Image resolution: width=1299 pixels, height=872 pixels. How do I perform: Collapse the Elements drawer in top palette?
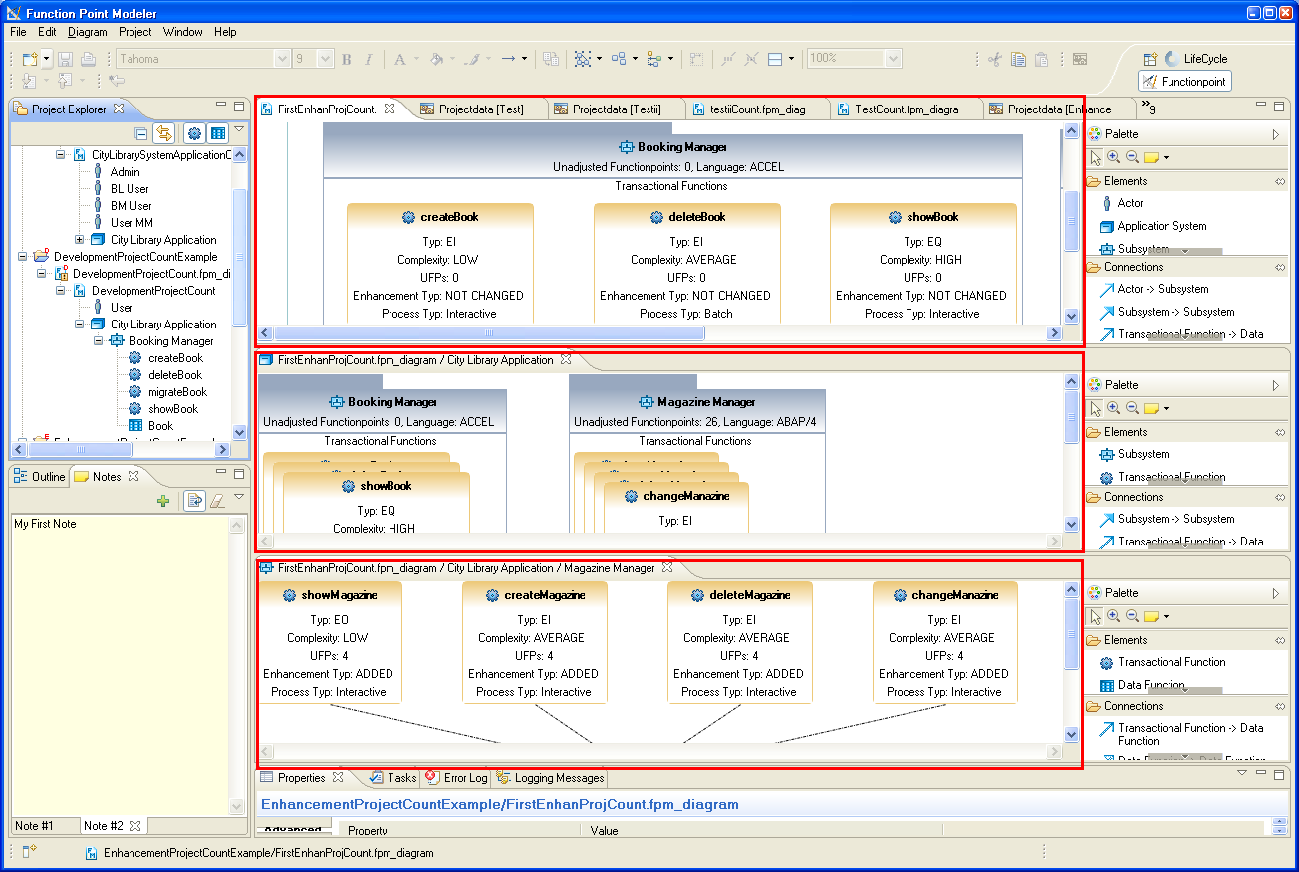1280,182
